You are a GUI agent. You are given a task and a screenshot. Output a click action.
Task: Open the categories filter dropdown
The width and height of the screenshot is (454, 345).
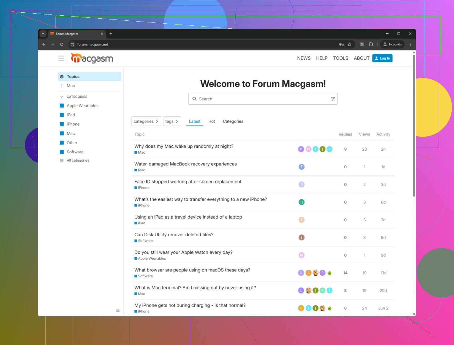pos(146,121)
